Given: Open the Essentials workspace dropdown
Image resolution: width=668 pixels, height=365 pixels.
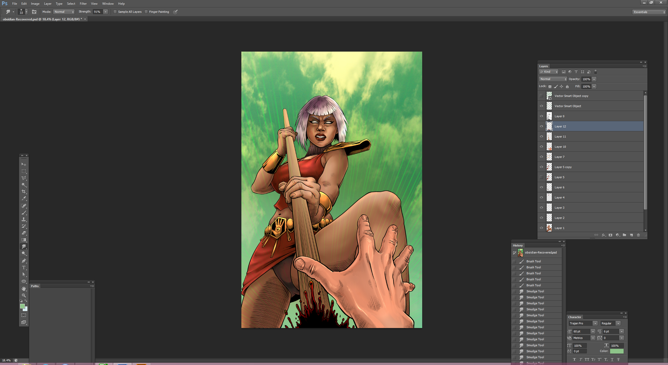Looking at the screenshot, I should point(649,12).
